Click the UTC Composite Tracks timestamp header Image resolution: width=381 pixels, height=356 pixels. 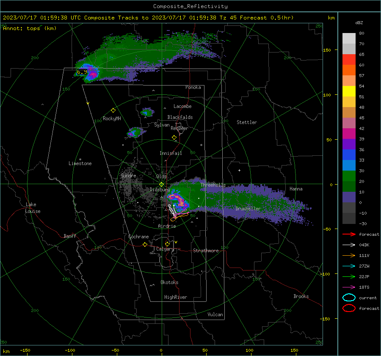(x=148, y=18)
